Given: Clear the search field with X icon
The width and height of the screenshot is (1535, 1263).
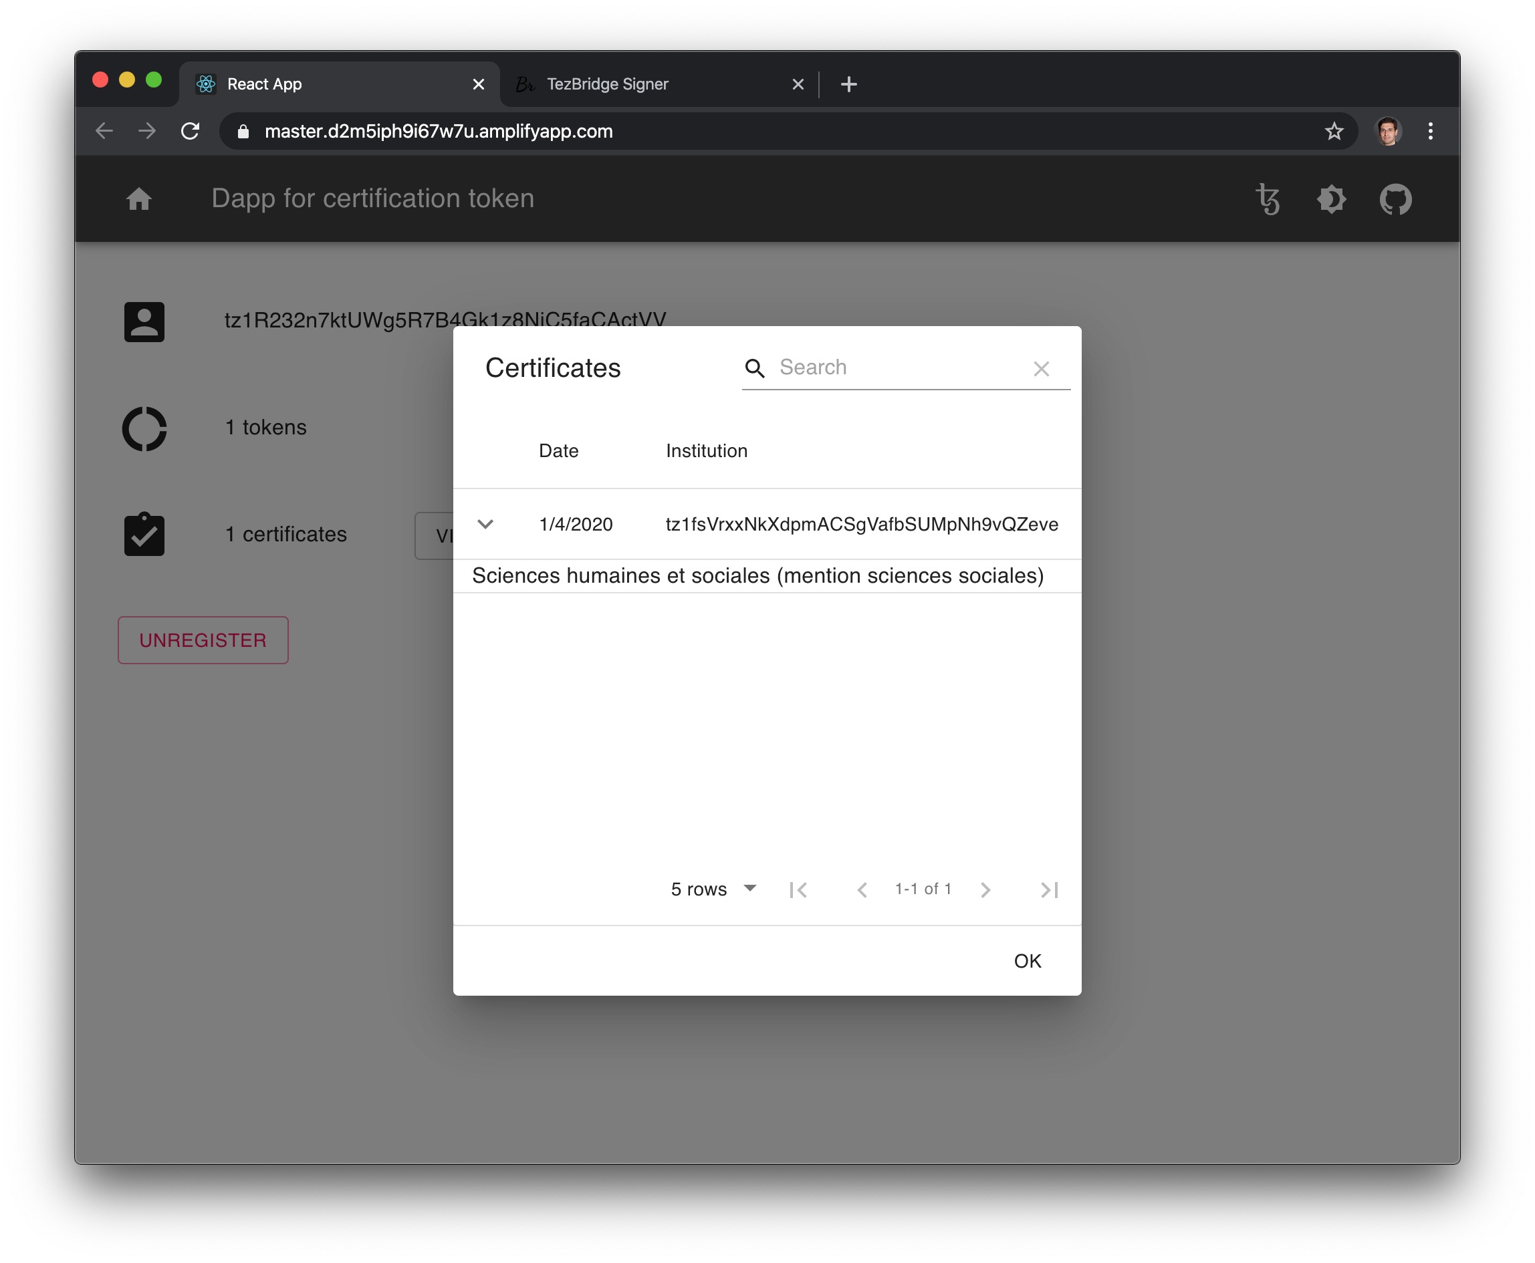Looking at the screenshot, I should [x=1041, y=369].
